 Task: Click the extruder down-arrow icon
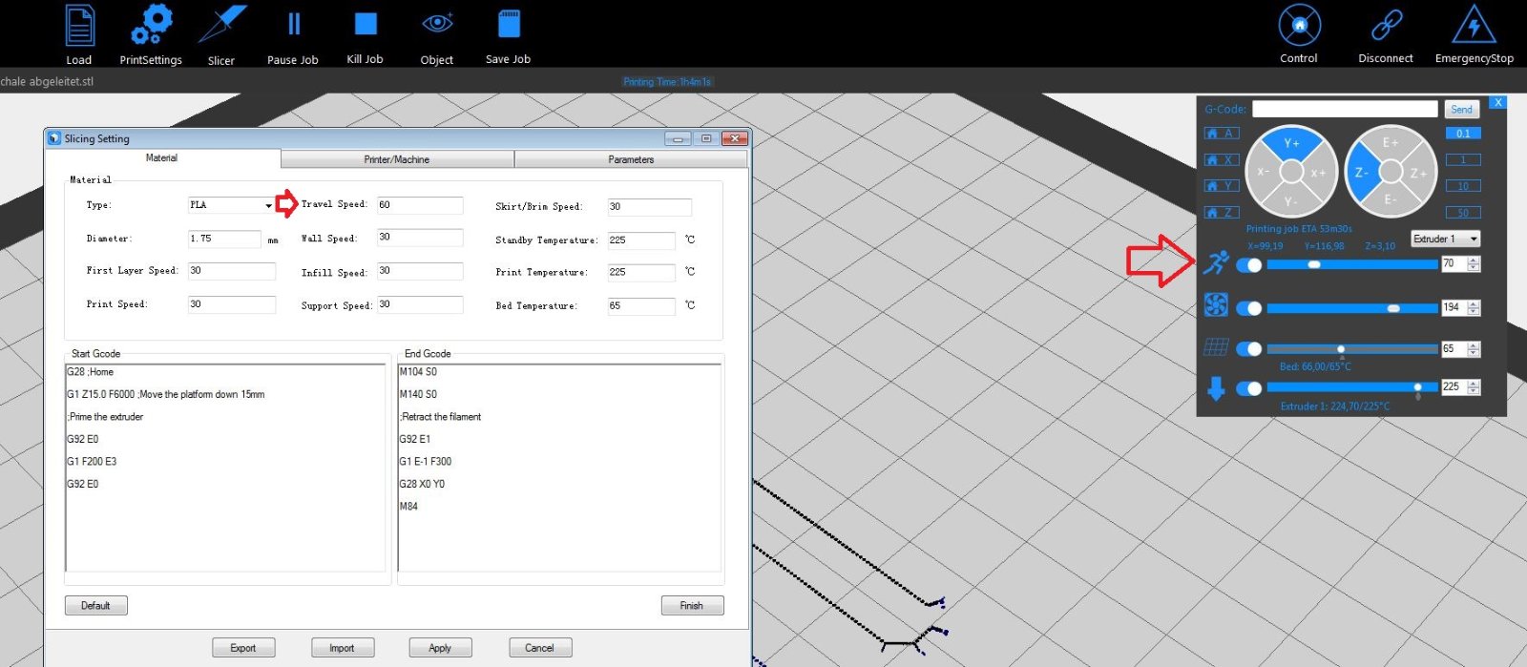pyautogui.click(x=1216, y=388)
